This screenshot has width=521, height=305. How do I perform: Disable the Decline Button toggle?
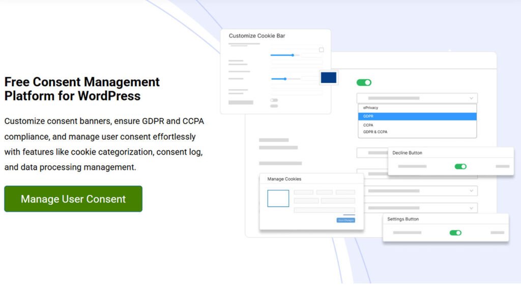click(460, 166)
